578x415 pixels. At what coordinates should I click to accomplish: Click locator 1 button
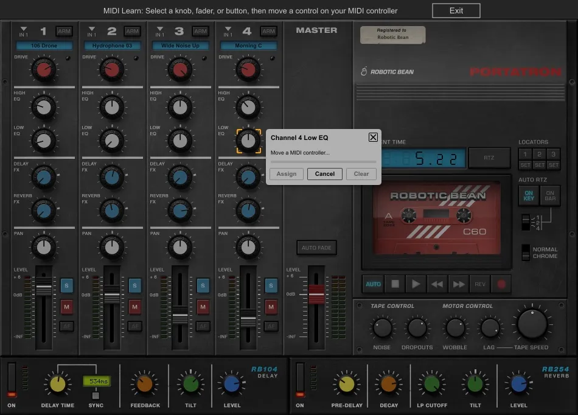525,154
